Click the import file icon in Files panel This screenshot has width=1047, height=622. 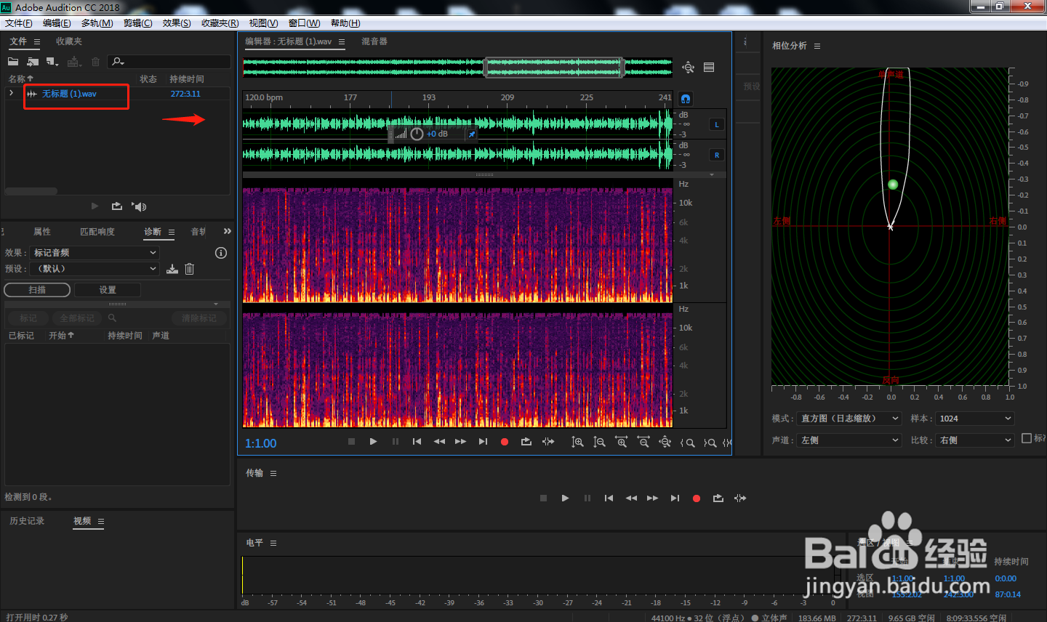[x=33, y=62]
